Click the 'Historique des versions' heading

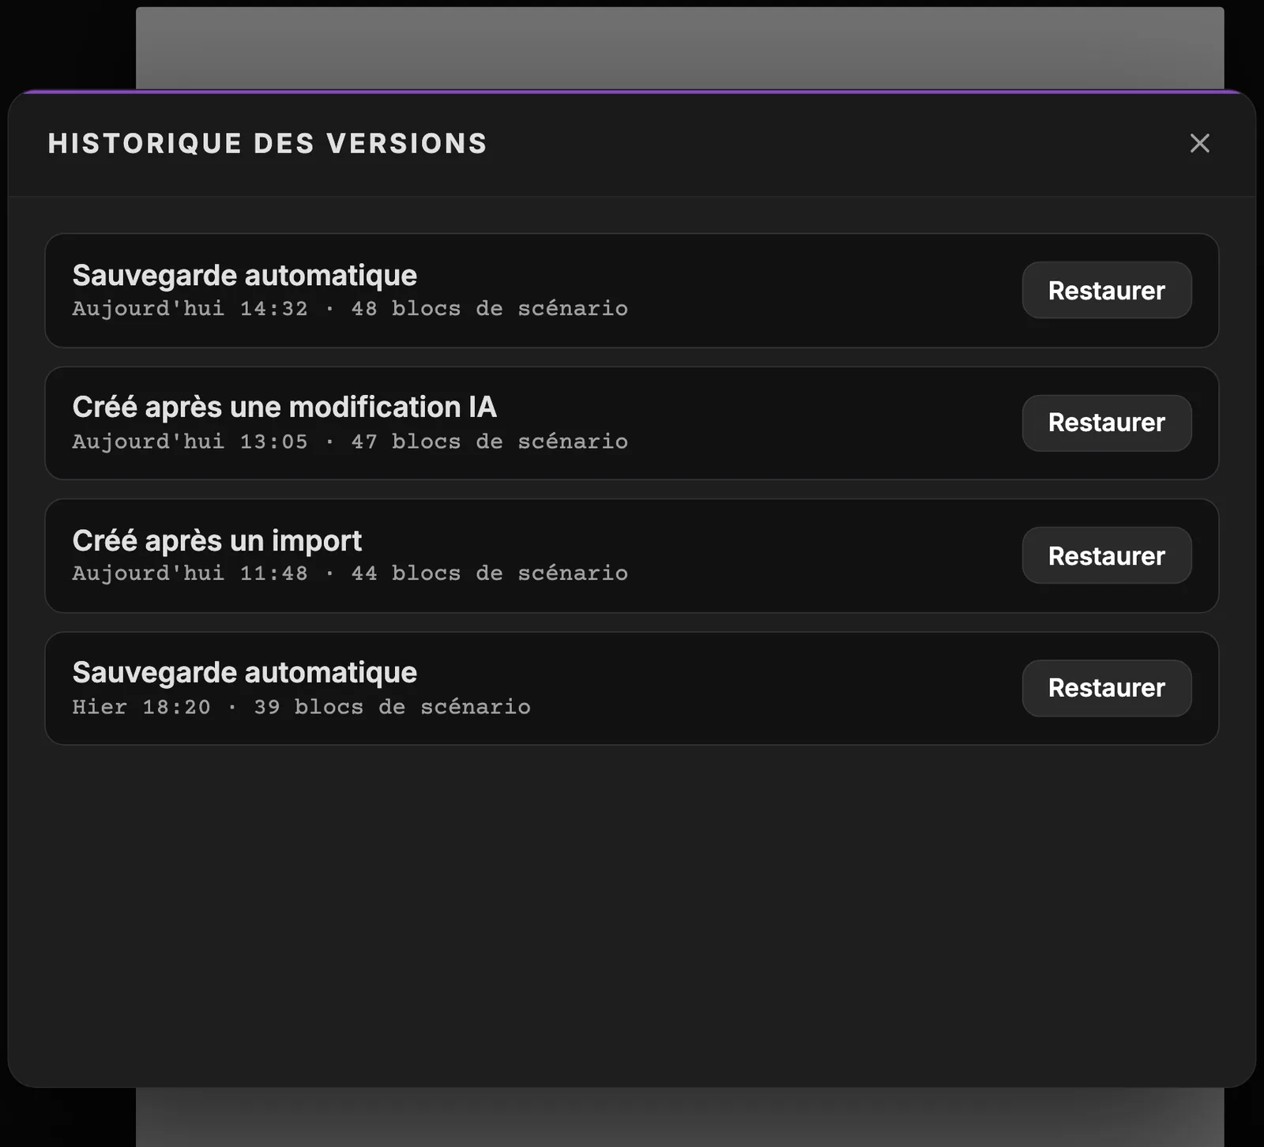click(267, 144)
